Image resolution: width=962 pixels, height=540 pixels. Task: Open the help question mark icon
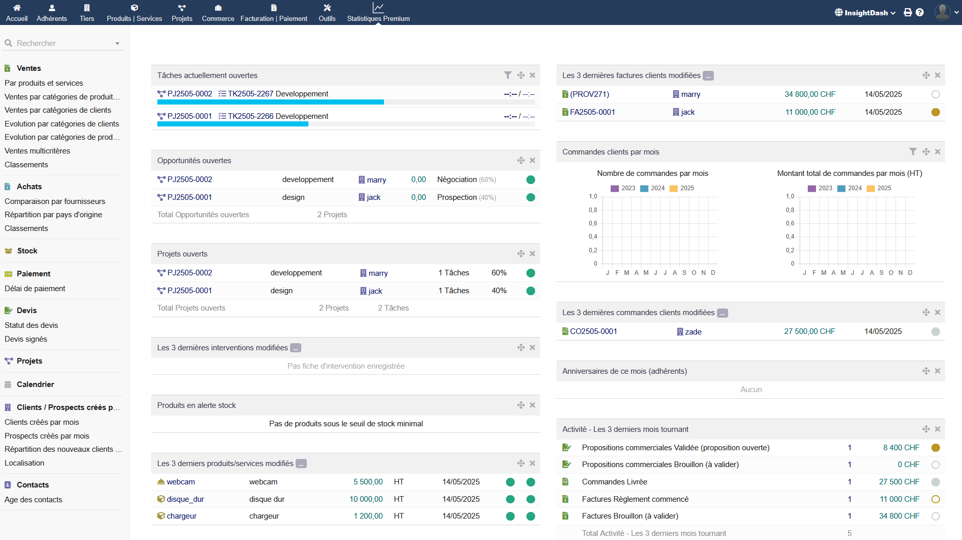click(920, 12)
